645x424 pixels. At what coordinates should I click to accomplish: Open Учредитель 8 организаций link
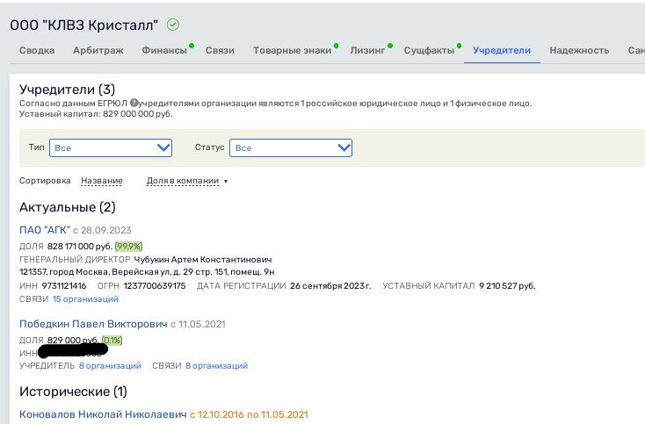tap(110, 366)
